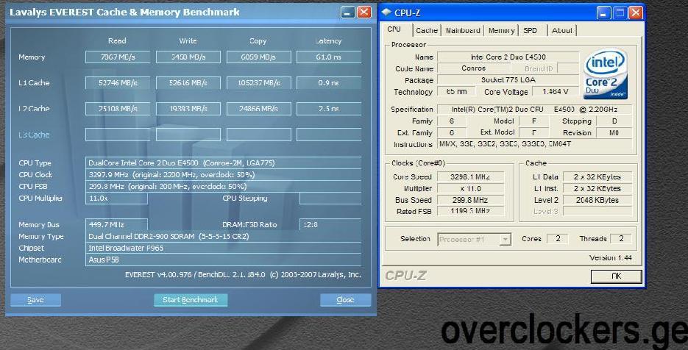Viewport: 688px width, 350px height.
Task: Click the CPU Clock 3297.9 MHz field
Action: point(224,174)
